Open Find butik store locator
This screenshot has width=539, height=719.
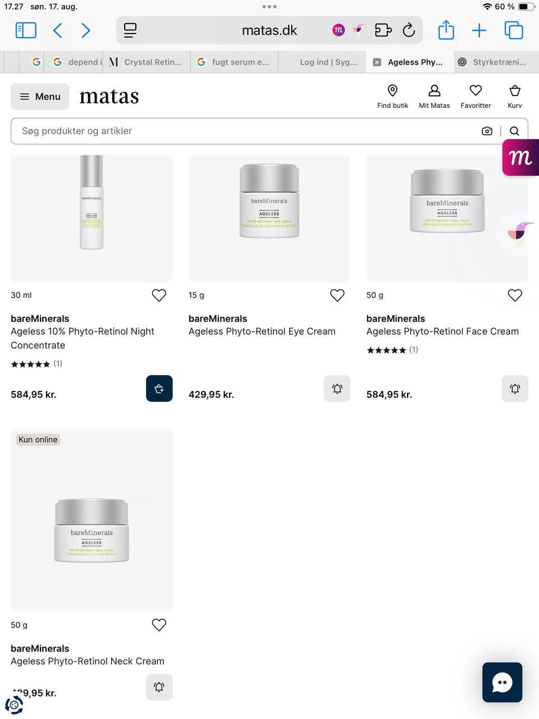pyautogui.click(x=392, y=97)
